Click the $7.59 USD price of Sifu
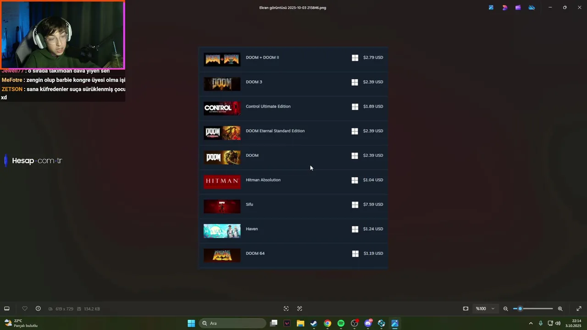Viewport: 587px width, 330px height. point(373,204)
